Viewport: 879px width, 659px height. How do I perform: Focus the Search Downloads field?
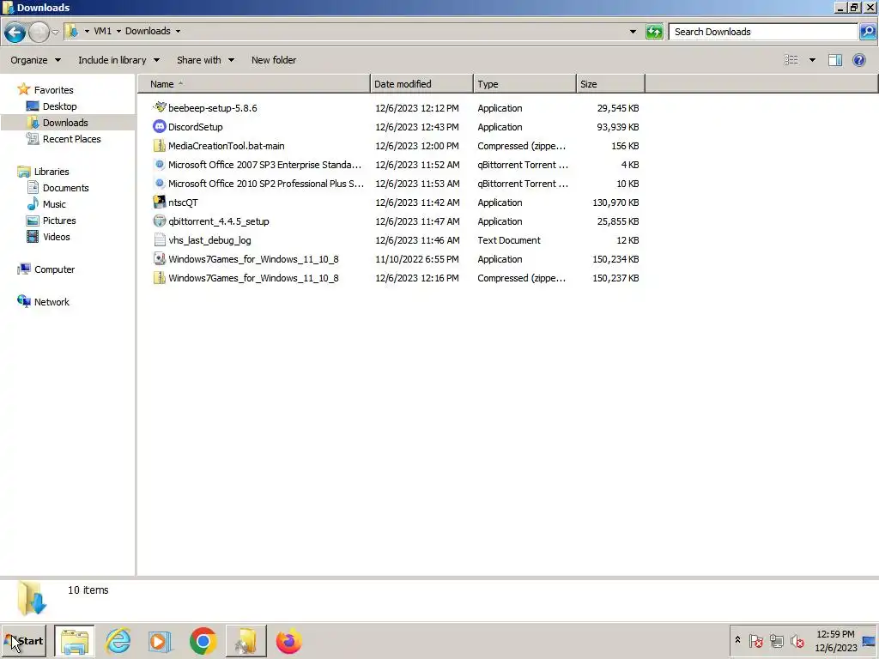pos(763,32)
